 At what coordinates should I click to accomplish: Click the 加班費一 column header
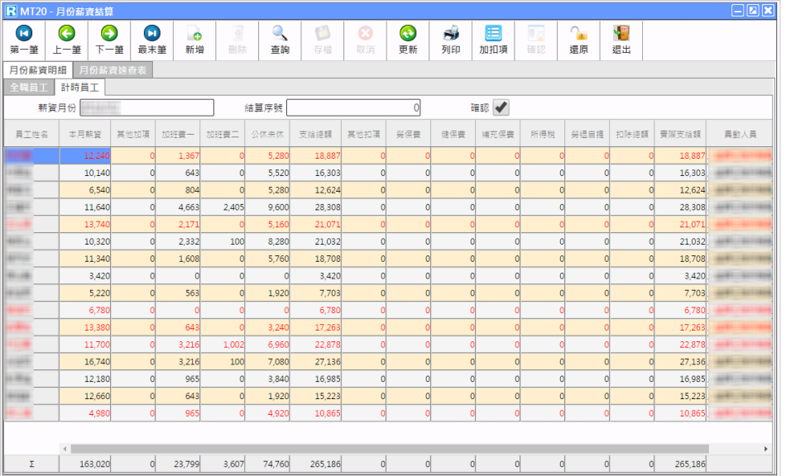click(177, 134)
